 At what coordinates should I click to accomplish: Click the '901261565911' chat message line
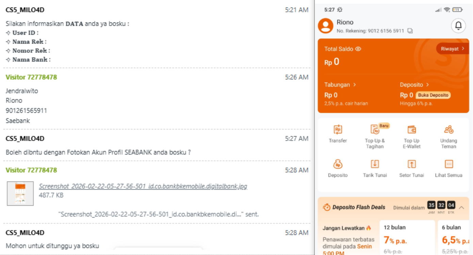[26, 111]
